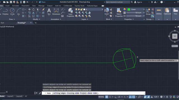Expand the Modify panel
The height and width of the screenshot is (100, 179).
(x=36, y=19)
